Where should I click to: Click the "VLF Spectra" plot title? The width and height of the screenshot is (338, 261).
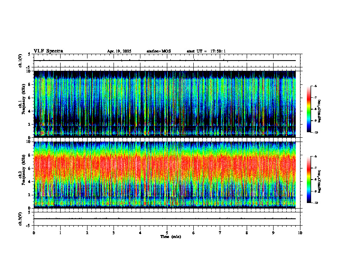pos(48,51)
